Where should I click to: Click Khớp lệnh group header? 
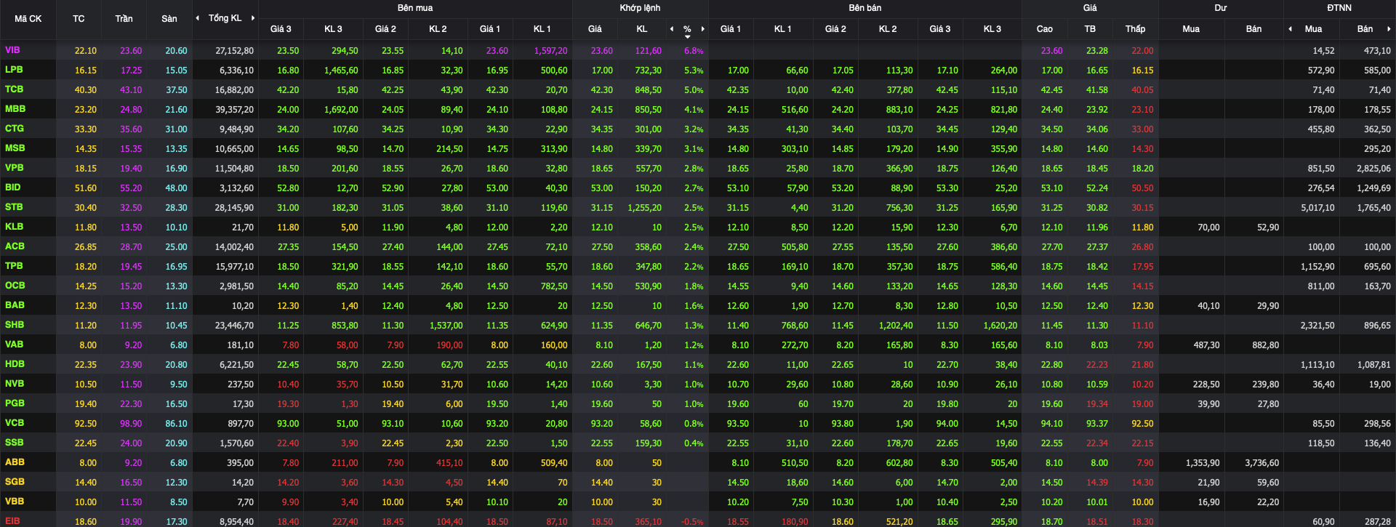click(x=640, y=8)
